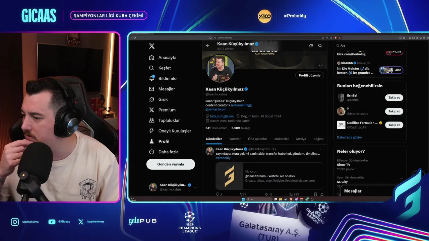Click the YouTube icon in the stream overlay

click(52, 222)
